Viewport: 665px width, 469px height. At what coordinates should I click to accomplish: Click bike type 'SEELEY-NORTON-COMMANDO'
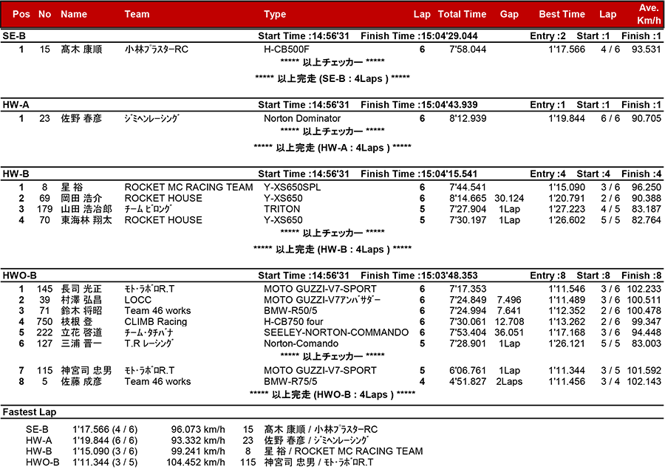pyautogui.click(x=336, y=333)
